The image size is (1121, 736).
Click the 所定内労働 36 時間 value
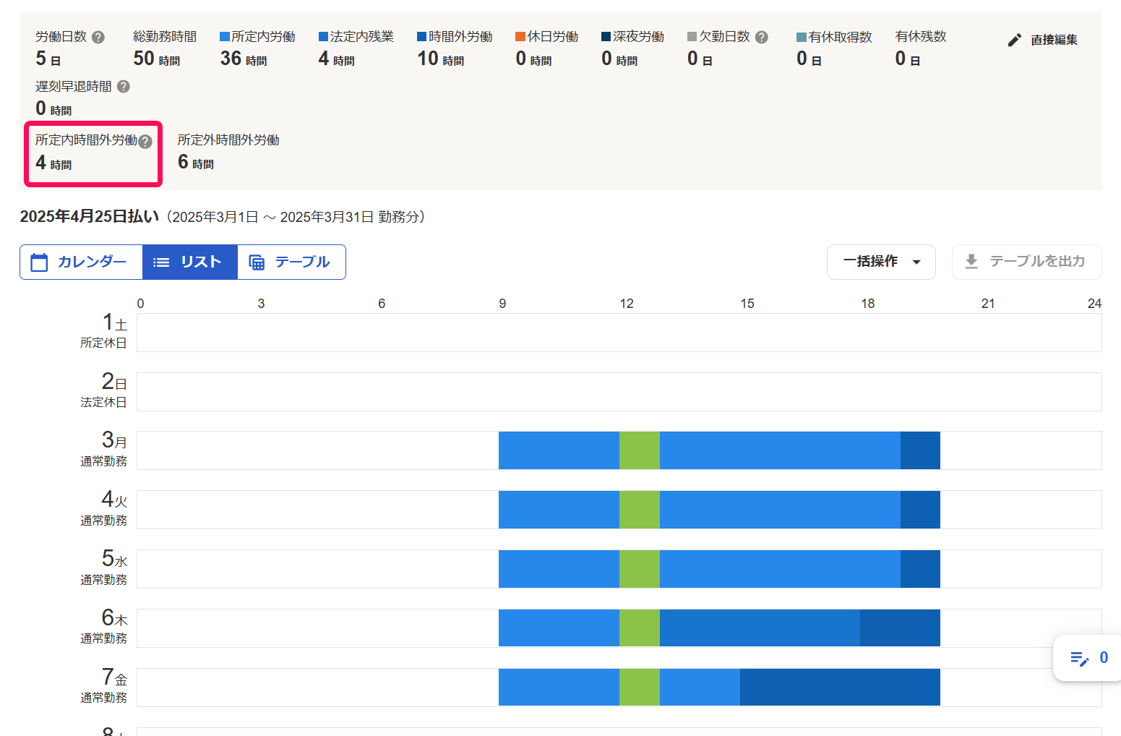tap(244, 59)
